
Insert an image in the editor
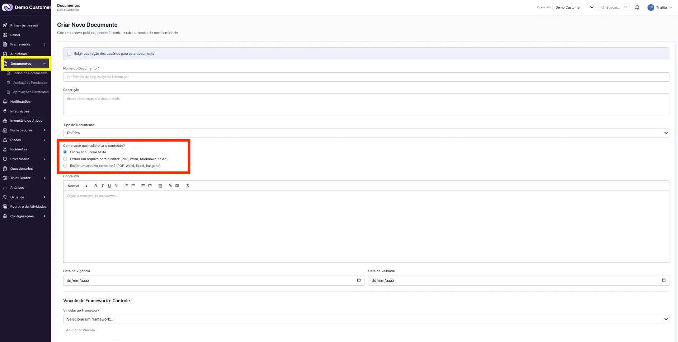177,186
